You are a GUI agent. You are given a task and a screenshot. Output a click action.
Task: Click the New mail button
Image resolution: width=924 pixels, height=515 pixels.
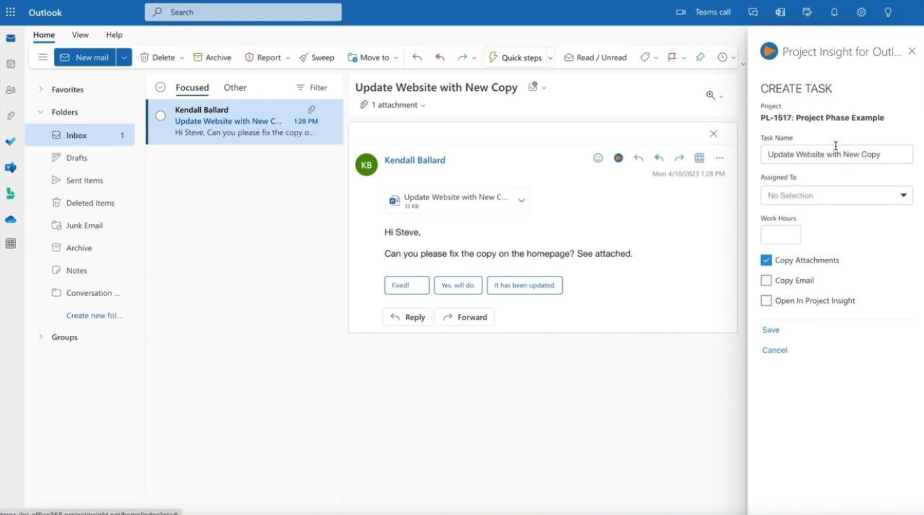coord(85,57)
